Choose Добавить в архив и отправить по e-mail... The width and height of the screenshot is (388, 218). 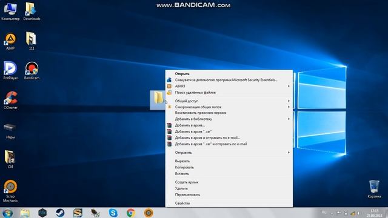click(229, 137)
